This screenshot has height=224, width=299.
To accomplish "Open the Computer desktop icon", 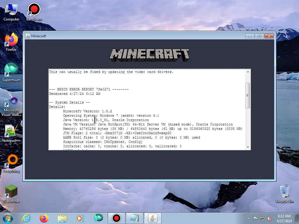I will coord(11,12).
